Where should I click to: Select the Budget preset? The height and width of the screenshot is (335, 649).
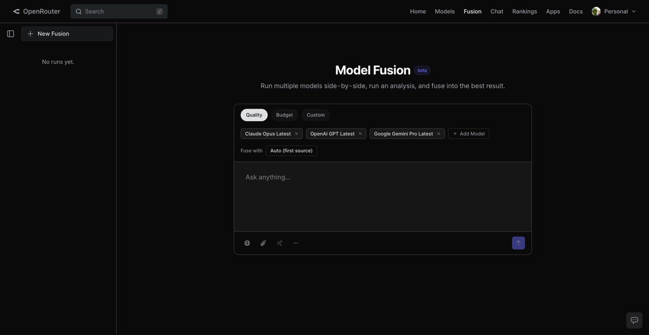[x=284, y=115]
